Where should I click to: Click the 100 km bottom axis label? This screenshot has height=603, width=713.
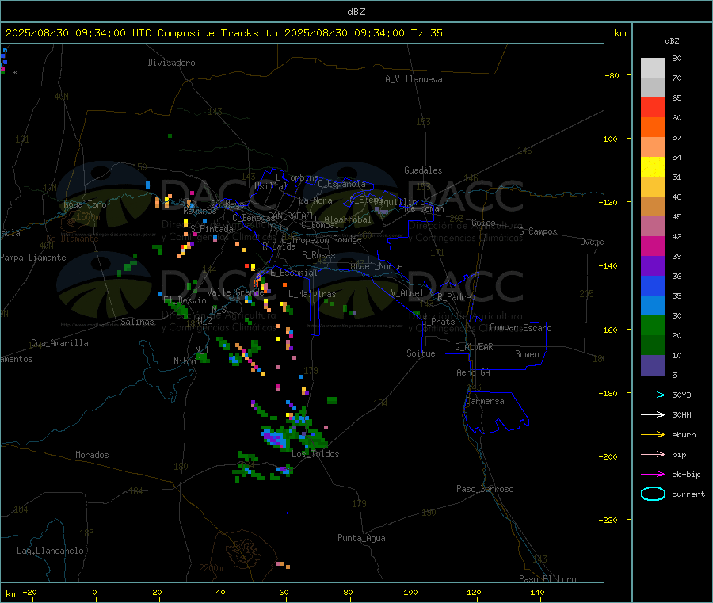click(410, 592)
